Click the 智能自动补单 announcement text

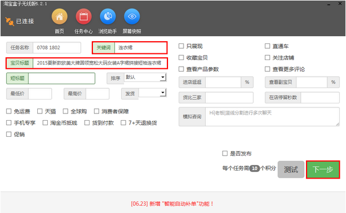pyautogui.click(x=172, y=204)
